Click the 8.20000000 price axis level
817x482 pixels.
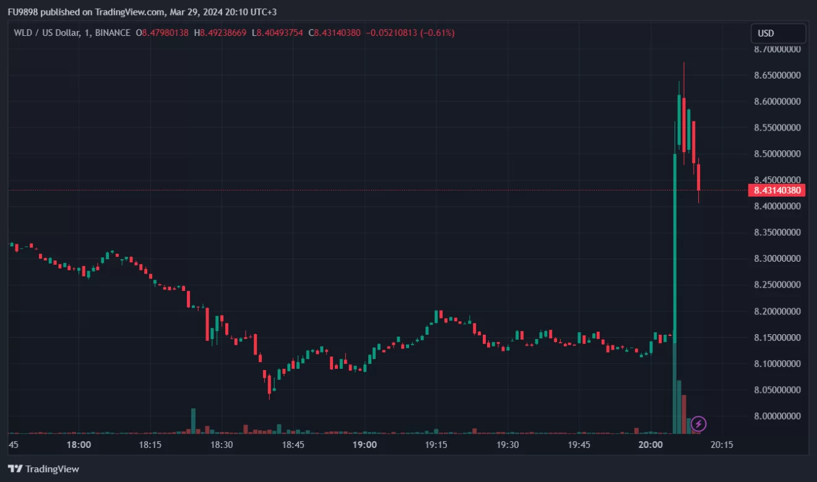tap(779, 311)
